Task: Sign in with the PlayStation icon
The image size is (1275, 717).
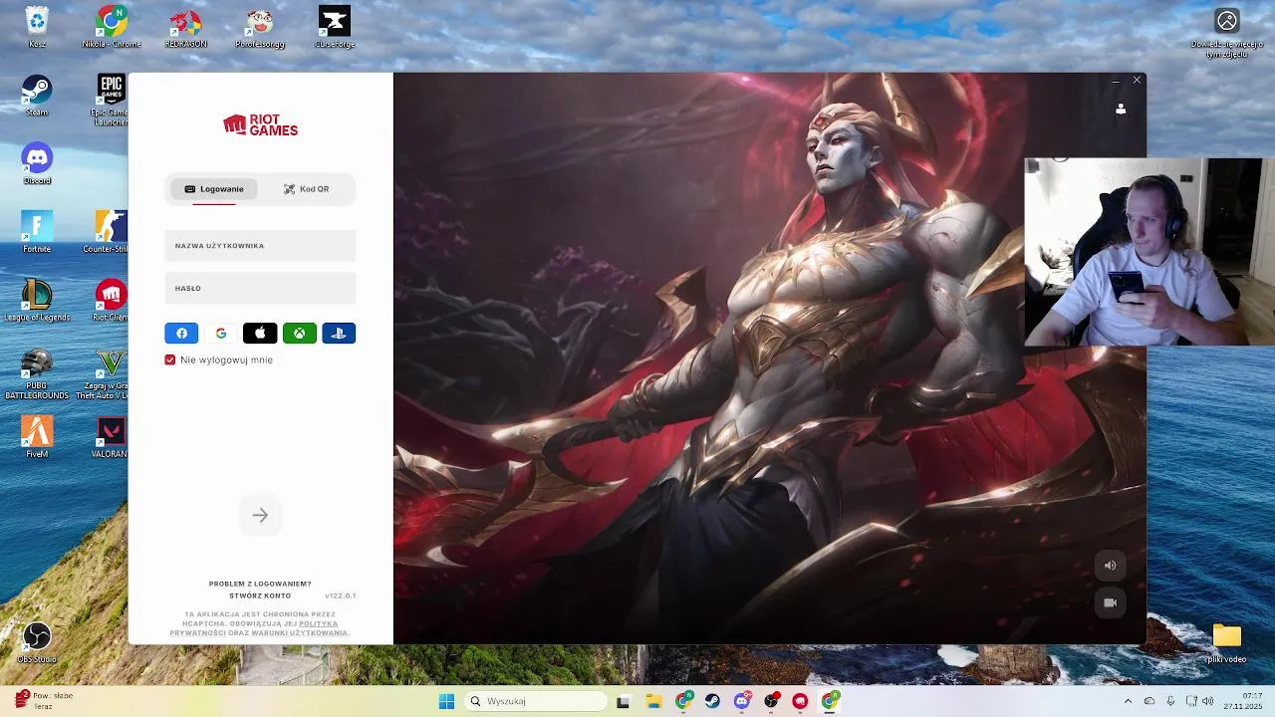Action: pos(339,334)
